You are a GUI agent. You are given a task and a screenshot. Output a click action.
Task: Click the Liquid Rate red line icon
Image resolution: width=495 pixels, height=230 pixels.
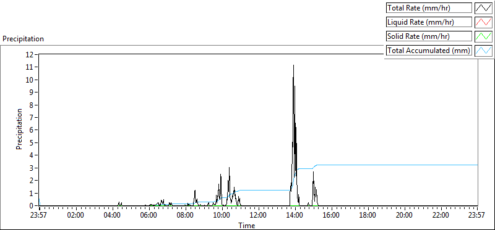pos(483,22)
